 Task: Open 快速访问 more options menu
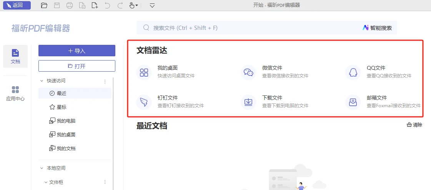tap(105, 81)
